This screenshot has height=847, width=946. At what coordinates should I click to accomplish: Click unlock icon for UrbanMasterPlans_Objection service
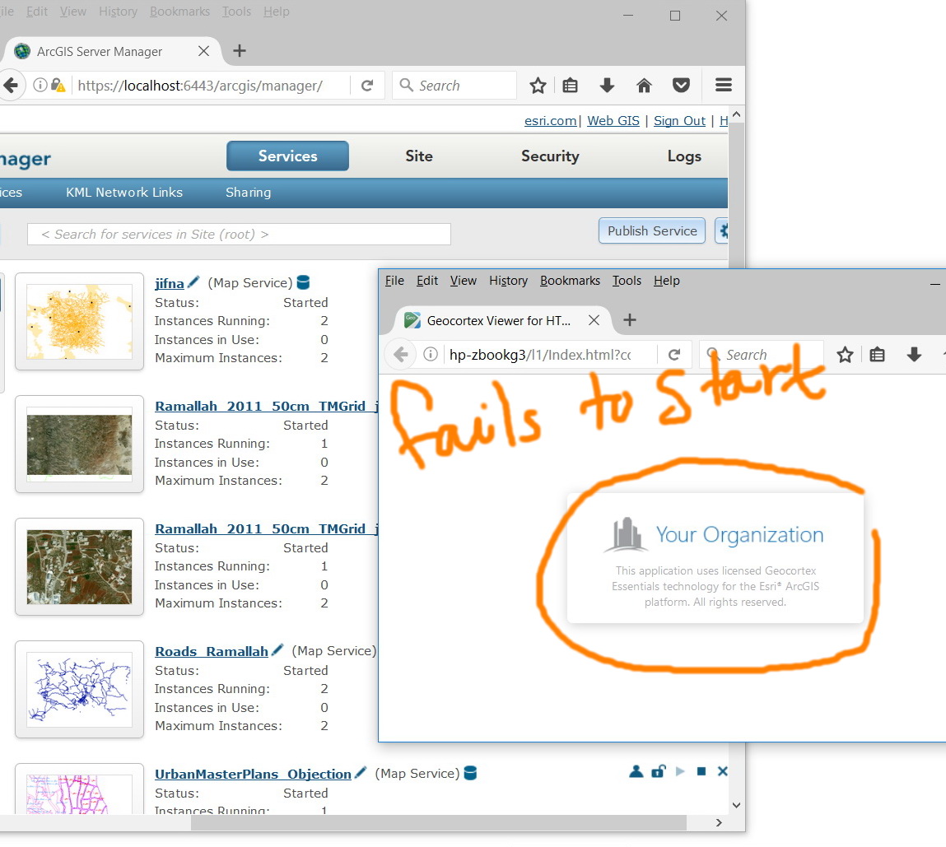(x=658, y=771)
